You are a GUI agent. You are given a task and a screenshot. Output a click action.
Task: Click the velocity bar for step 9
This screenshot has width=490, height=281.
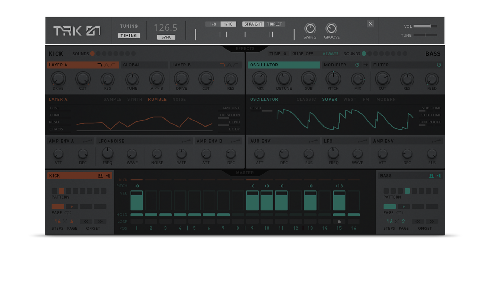tap(252, 201)
